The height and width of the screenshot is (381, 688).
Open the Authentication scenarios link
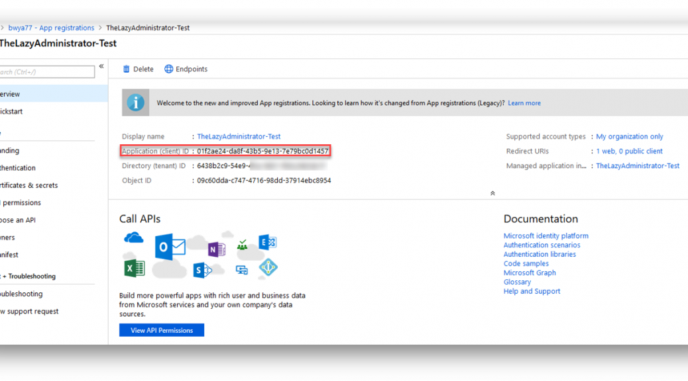542,245
